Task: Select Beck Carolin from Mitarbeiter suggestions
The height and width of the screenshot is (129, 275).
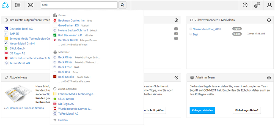Action: tap(66, 77)
